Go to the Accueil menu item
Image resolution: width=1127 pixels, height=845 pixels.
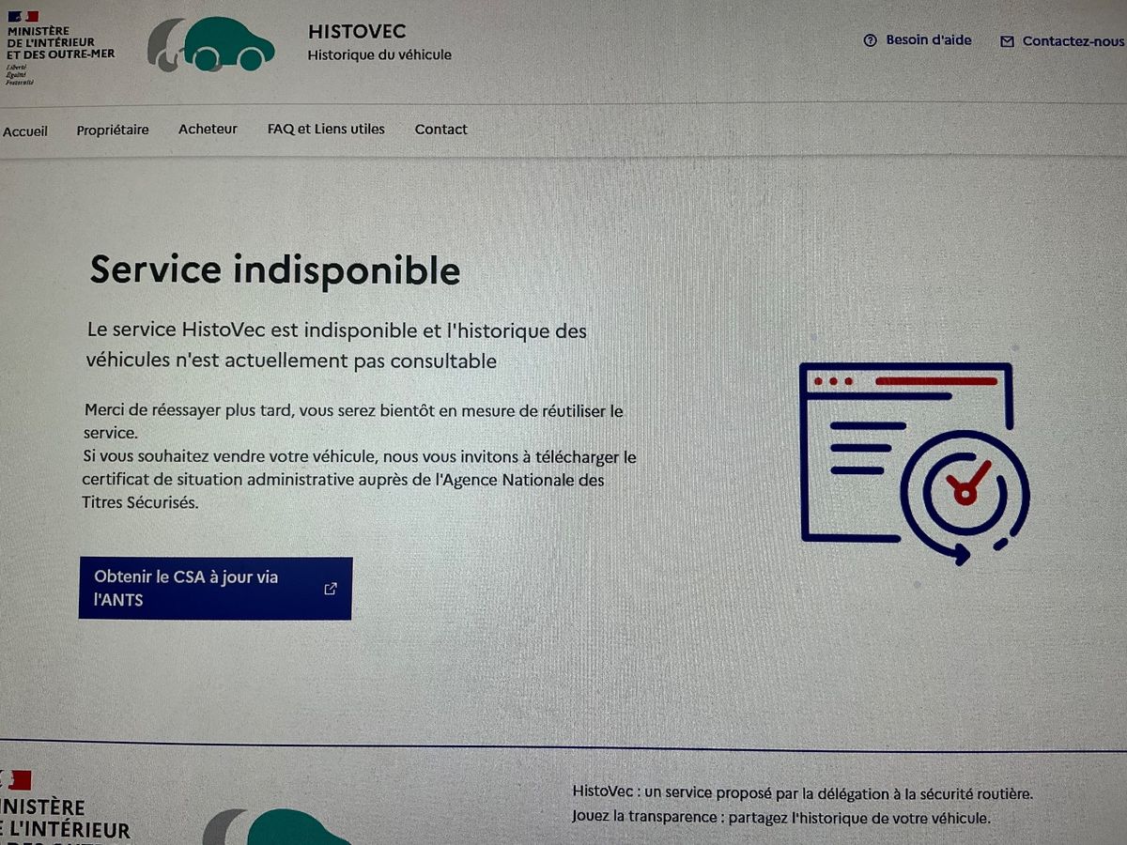[24, 131]
